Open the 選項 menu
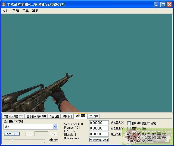The image size is (174, 146). pos(15,11)
